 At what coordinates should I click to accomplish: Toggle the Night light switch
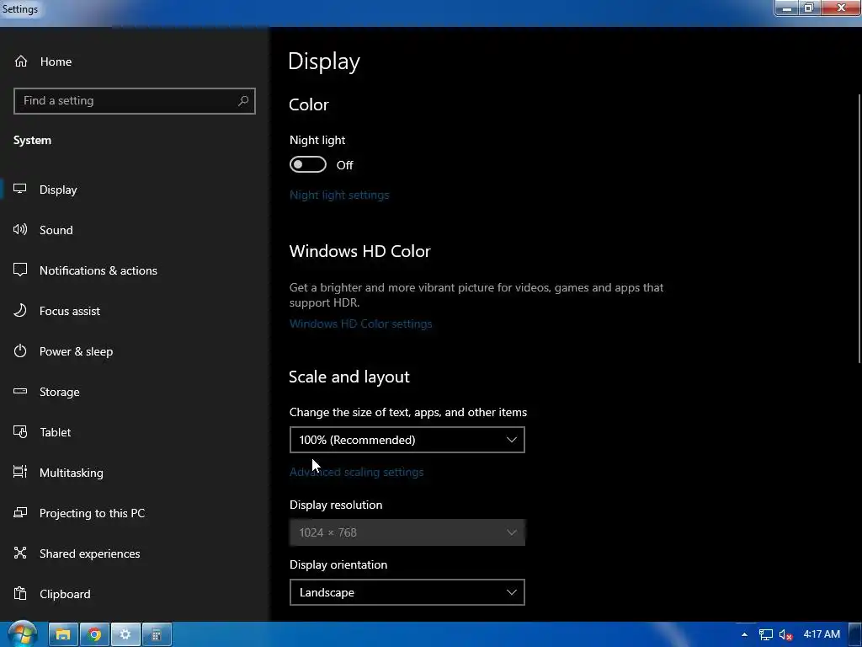[308, 164]
